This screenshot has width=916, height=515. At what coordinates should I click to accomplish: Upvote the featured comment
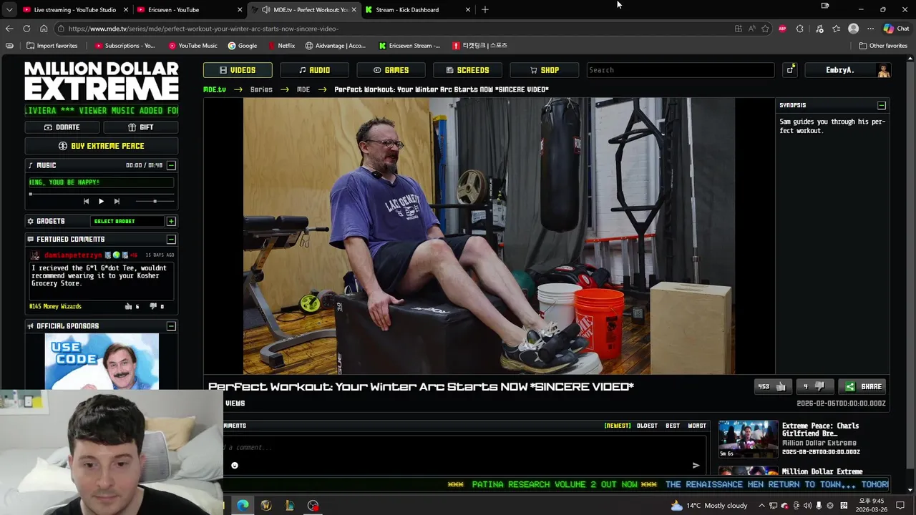129,306
